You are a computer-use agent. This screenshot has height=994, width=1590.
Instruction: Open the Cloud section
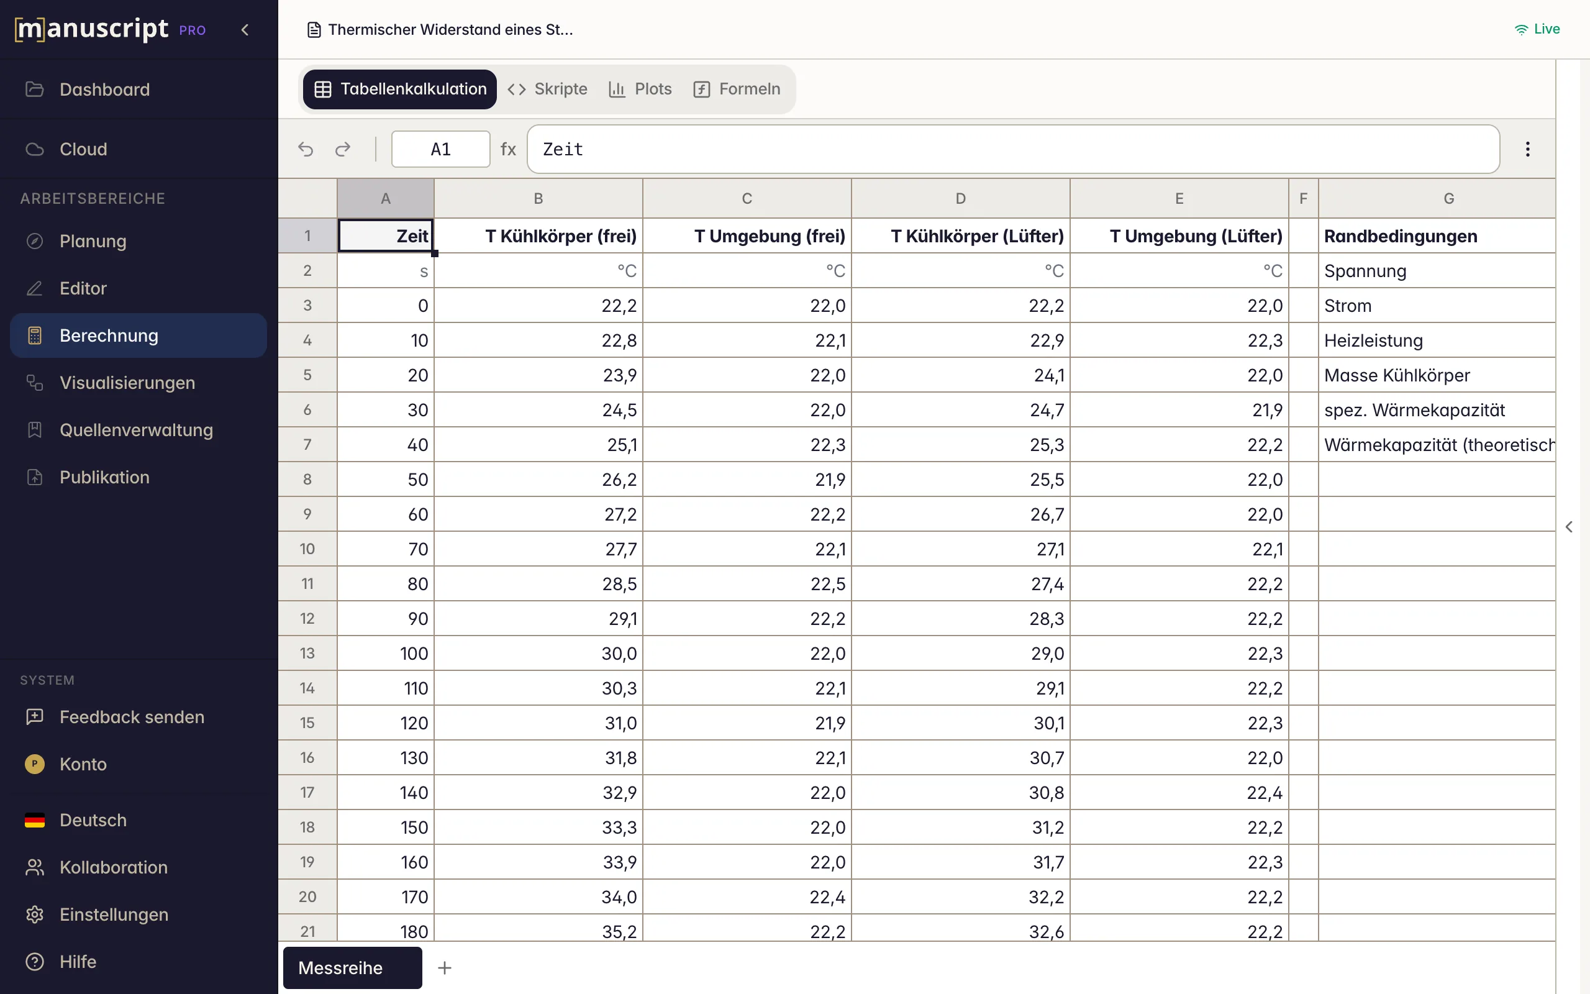pos(139,149)
